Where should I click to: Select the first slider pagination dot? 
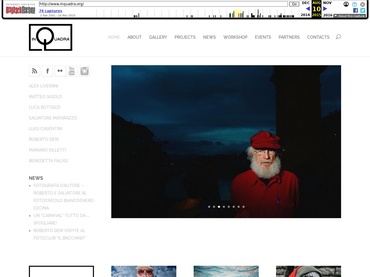pyautogui.click(x=209, y=207)
